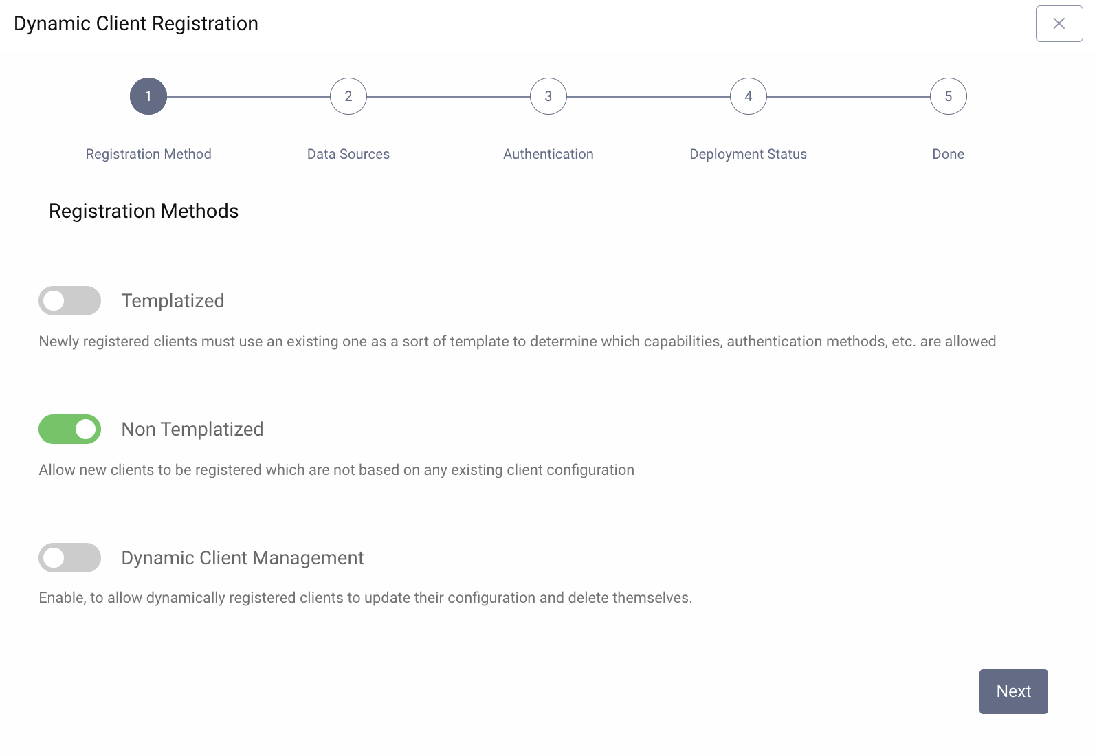The image size is (1097, 756).
Task: Go to step 4 circle
Action: coord(749,97)
